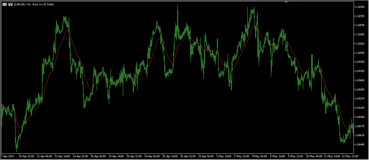Click the 1.09105 price axis label
The image size is (369, 160).
[361, 108]
